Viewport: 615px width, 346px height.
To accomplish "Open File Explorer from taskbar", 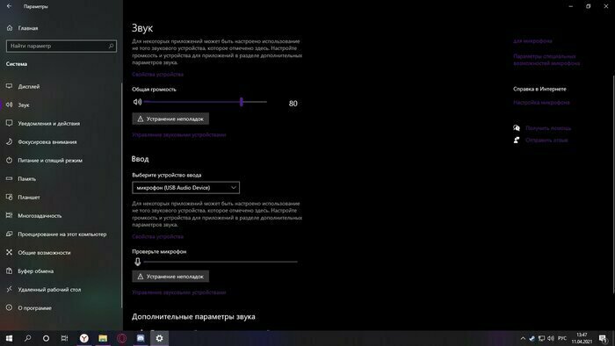I will (x=103, y=338).
